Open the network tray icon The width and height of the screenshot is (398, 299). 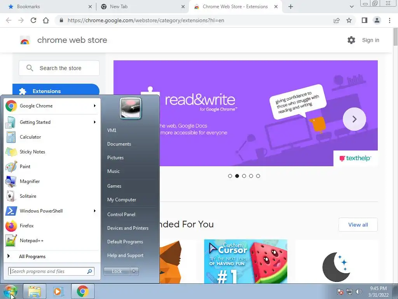(349, 292)
